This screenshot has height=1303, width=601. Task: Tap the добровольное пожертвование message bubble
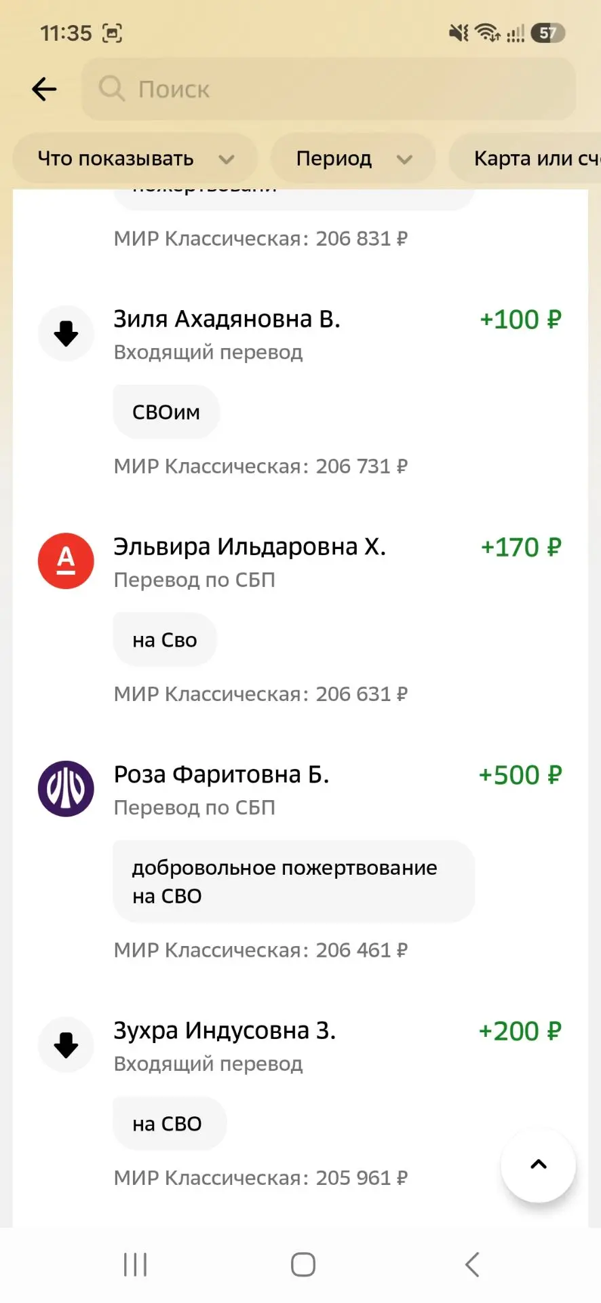point(294,882)
